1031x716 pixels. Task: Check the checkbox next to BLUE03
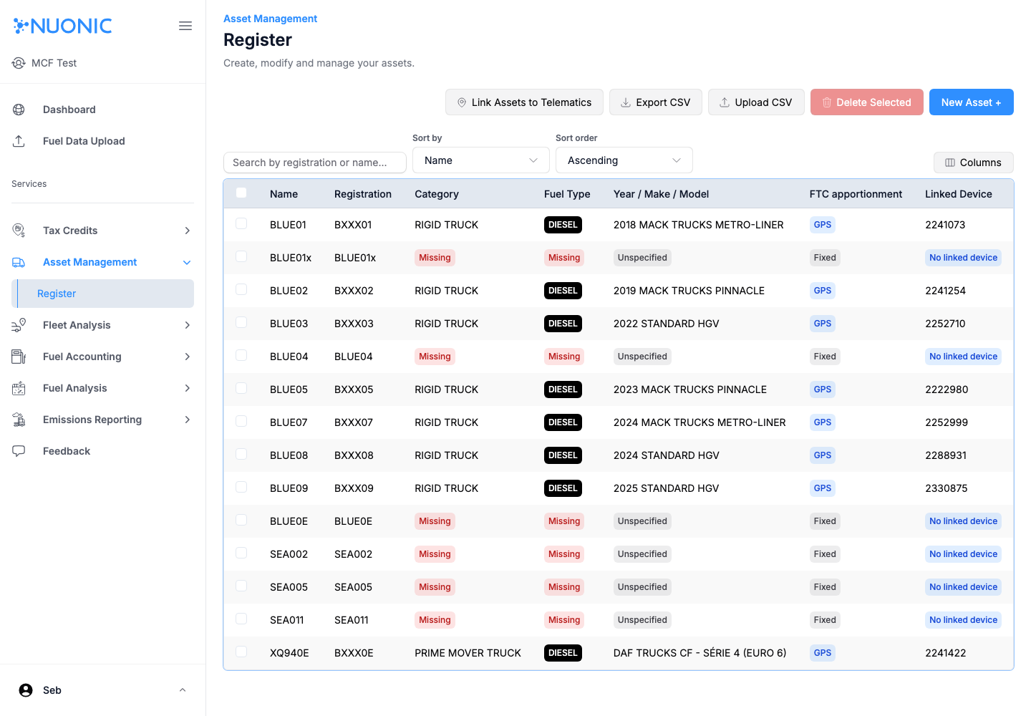pos(241,322)
